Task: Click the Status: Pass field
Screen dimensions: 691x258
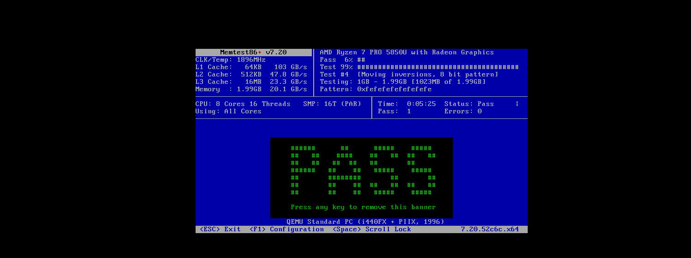Action: tap(469, 104)
